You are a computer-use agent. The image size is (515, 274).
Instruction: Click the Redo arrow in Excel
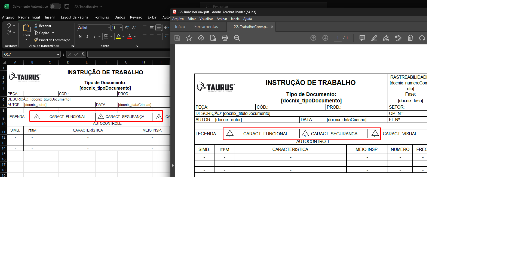click(9, 32)
